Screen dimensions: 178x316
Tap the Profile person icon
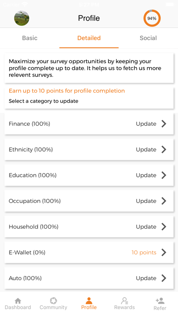89,301
